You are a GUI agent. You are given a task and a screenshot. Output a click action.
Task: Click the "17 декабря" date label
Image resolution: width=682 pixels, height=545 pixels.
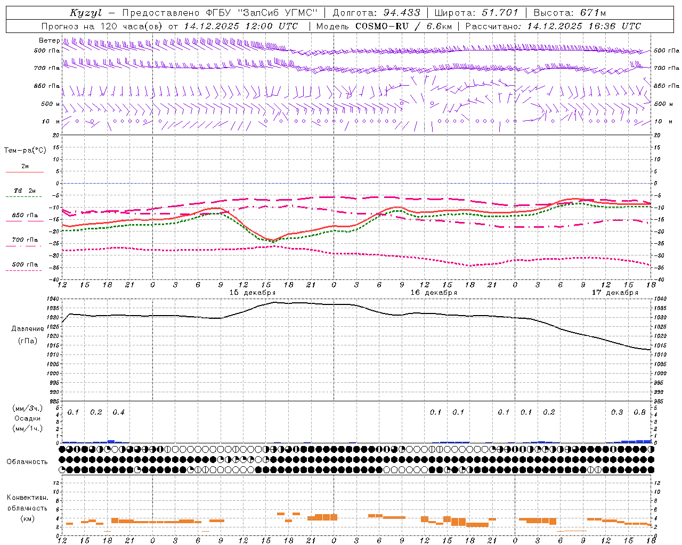coord(615,293)
